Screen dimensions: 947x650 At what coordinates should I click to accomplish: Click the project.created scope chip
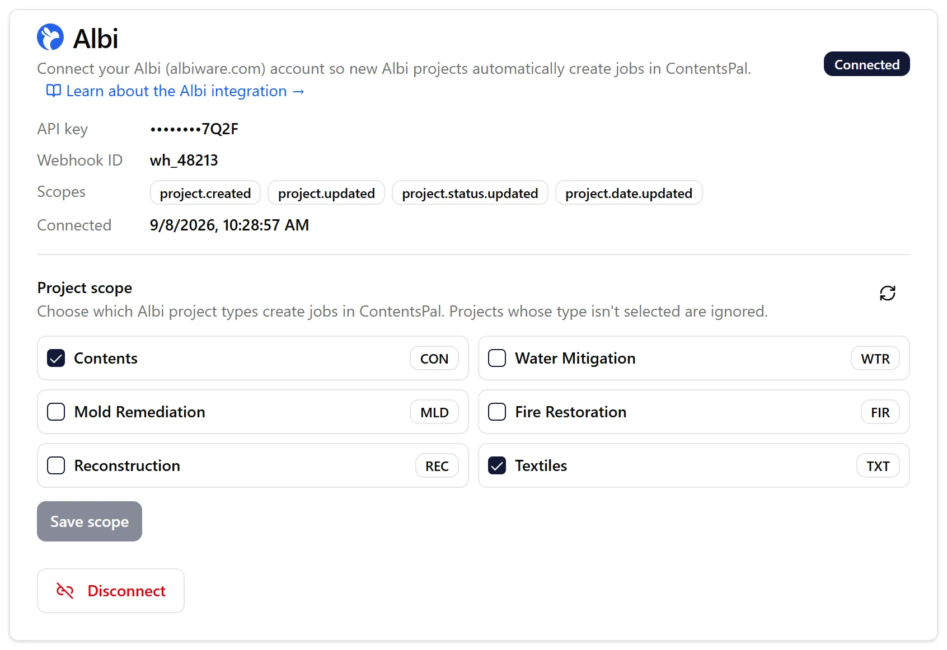coord(205,193)
